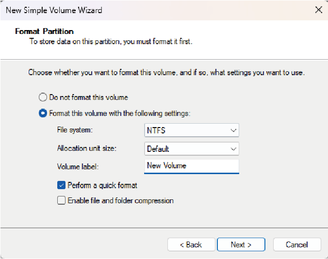Cancel the wizard
The width and height of the screenshot is (328, 259).
(297, 244)
